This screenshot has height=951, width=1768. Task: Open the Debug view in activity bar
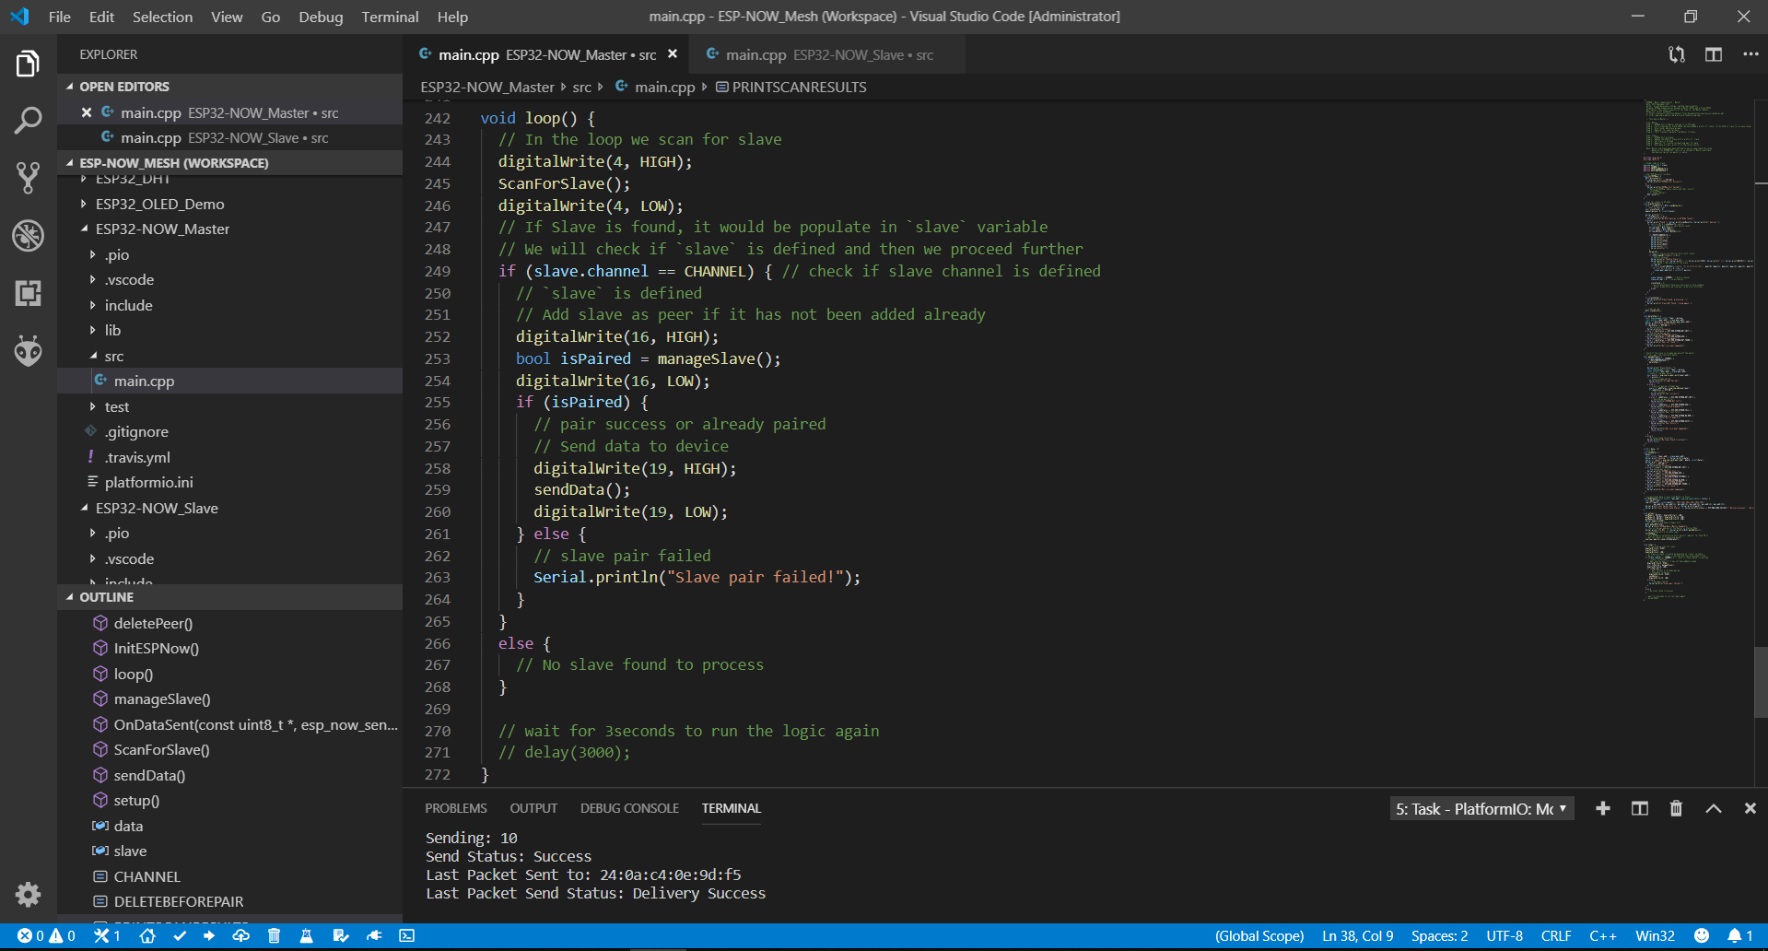coord(28,236)
